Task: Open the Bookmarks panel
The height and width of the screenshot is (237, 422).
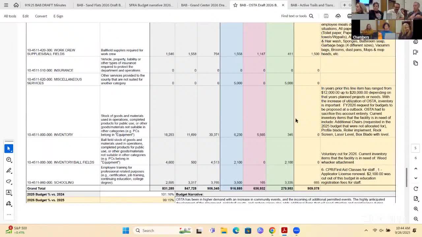Action: 416,52
